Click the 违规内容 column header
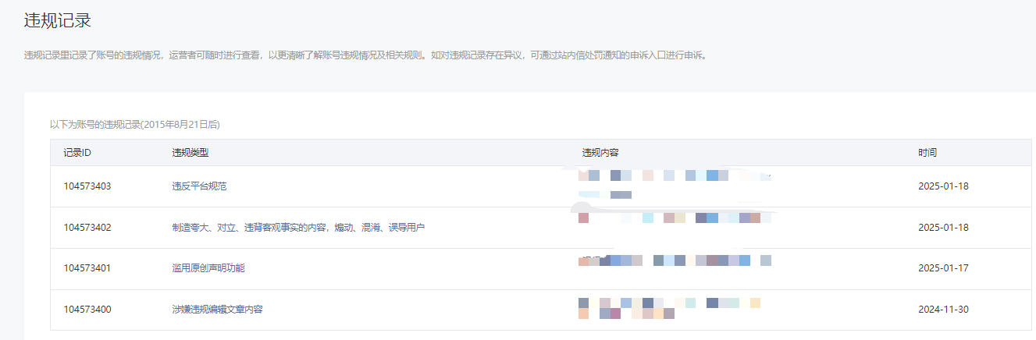 click(600, 153)
